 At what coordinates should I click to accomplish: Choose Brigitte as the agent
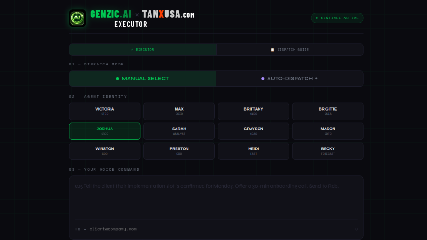click(328, 111)
